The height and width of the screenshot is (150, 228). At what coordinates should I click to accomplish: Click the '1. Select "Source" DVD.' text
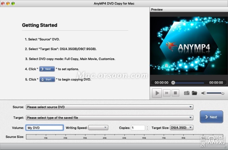click(x=42, y=39)
